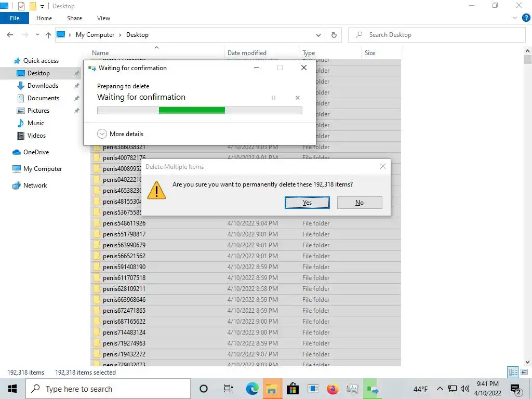
Task: Open My Computer in navigation pane
Action: (43, 169)
